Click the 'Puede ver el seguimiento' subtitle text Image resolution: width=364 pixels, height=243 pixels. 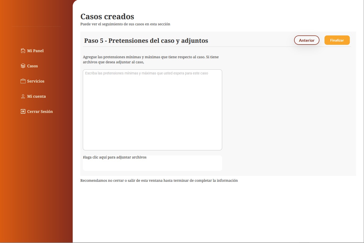(x=125, y=24)
